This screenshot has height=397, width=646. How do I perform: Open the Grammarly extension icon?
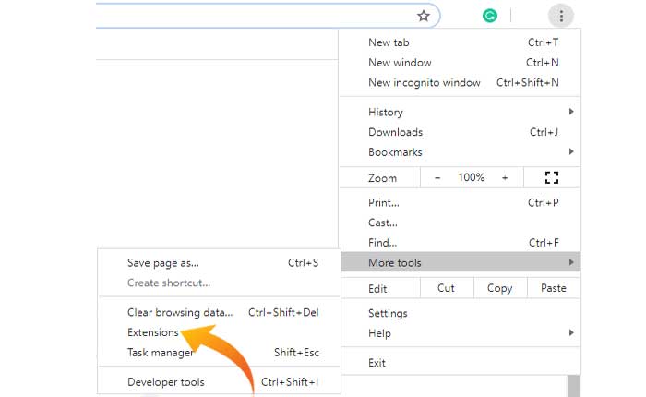pyautogui.click(x=491, y=16)
